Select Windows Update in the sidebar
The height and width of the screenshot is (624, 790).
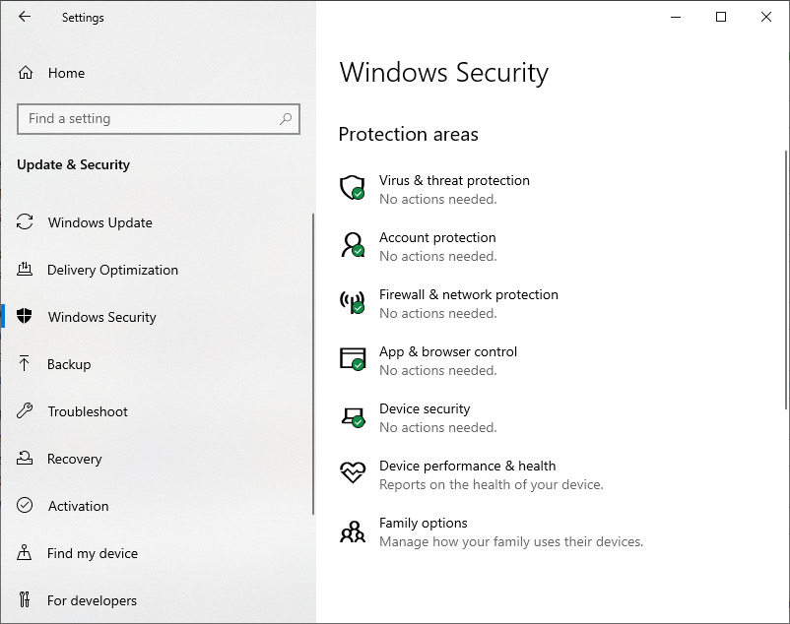(x=99, y=222)
